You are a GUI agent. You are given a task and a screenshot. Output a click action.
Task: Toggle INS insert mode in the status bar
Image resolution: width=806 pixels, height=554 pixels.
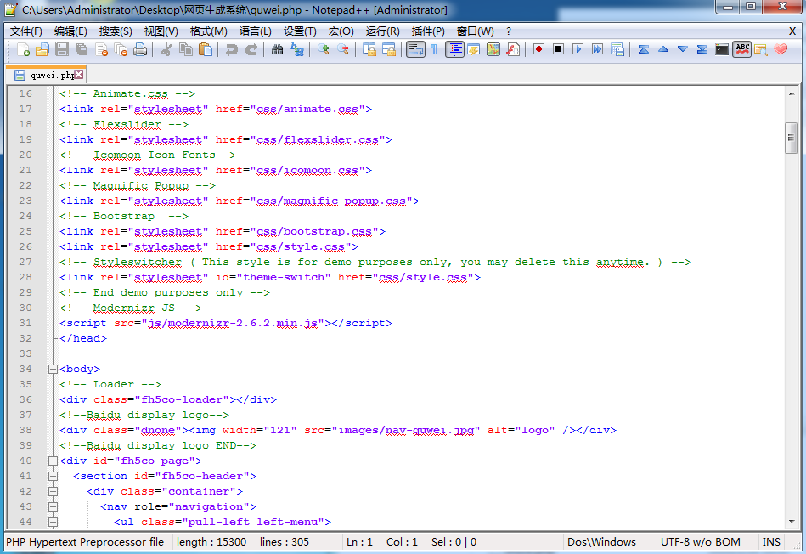click(771, 541)
